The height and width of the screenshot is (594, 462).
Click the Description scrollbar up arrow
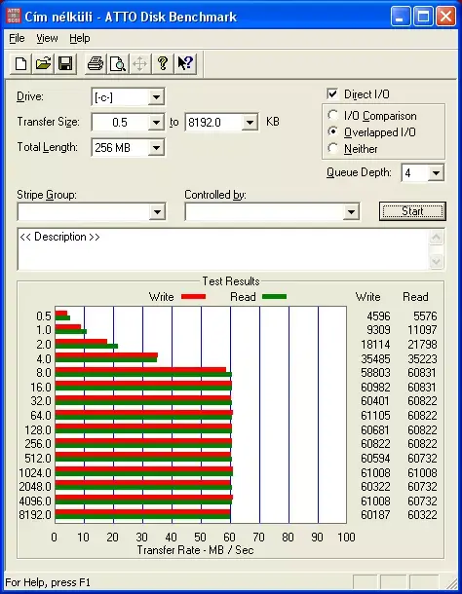pyautogui.click(x=437, y=238)
